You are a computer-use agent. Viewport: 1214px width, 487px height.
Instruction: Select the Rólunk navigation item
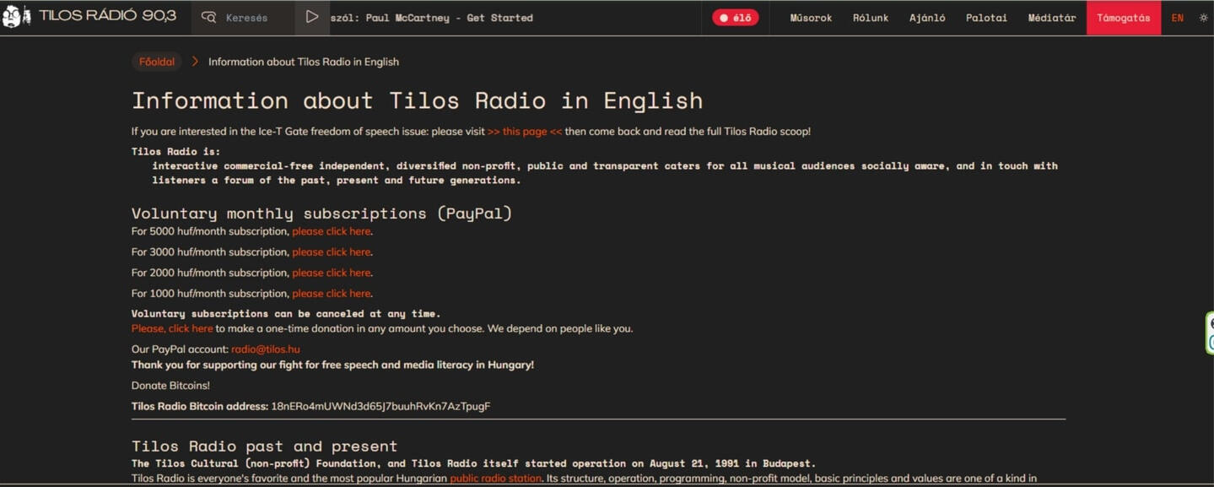pyautogui.click(x=870, y=17)
